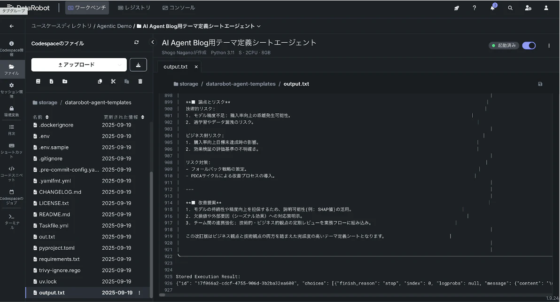
Task: Cut a file using the scissors icon
Action: [x=113, y=81]
